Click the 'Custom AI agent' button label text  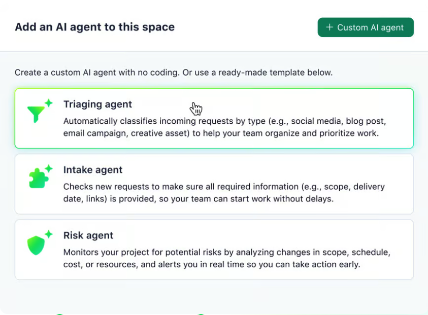[x=371, y=27]
